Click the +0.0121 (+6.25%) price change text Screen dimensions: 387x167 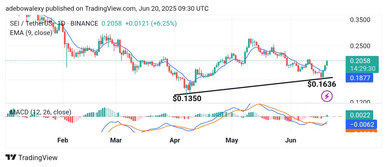[151, 23]
